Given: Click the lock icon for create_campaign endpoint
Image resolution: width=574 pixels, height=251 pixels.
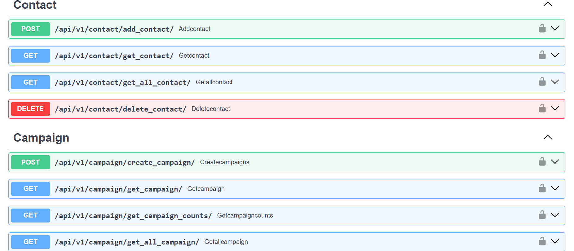Looking at the screenshot, I should (x=542, y=162).
